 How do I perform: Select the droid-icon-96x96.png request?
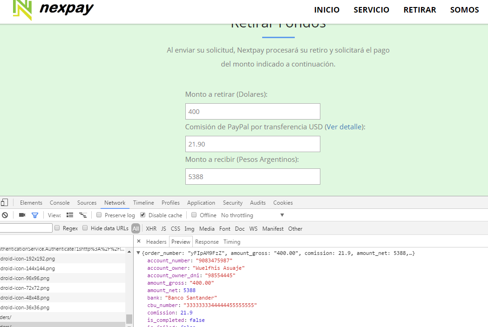pyautogui.click(x=62, y=278)
